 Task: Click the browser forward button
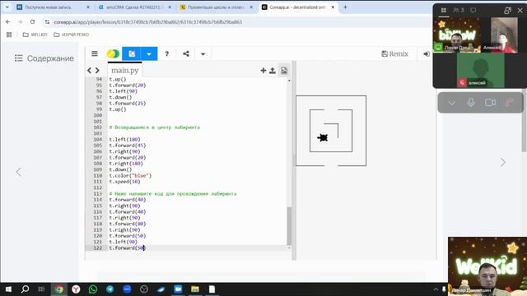[20, 22]
